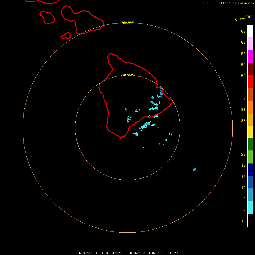The image size is (255, 255).
Task: Click the TH legend label
Action: point(243,221)
